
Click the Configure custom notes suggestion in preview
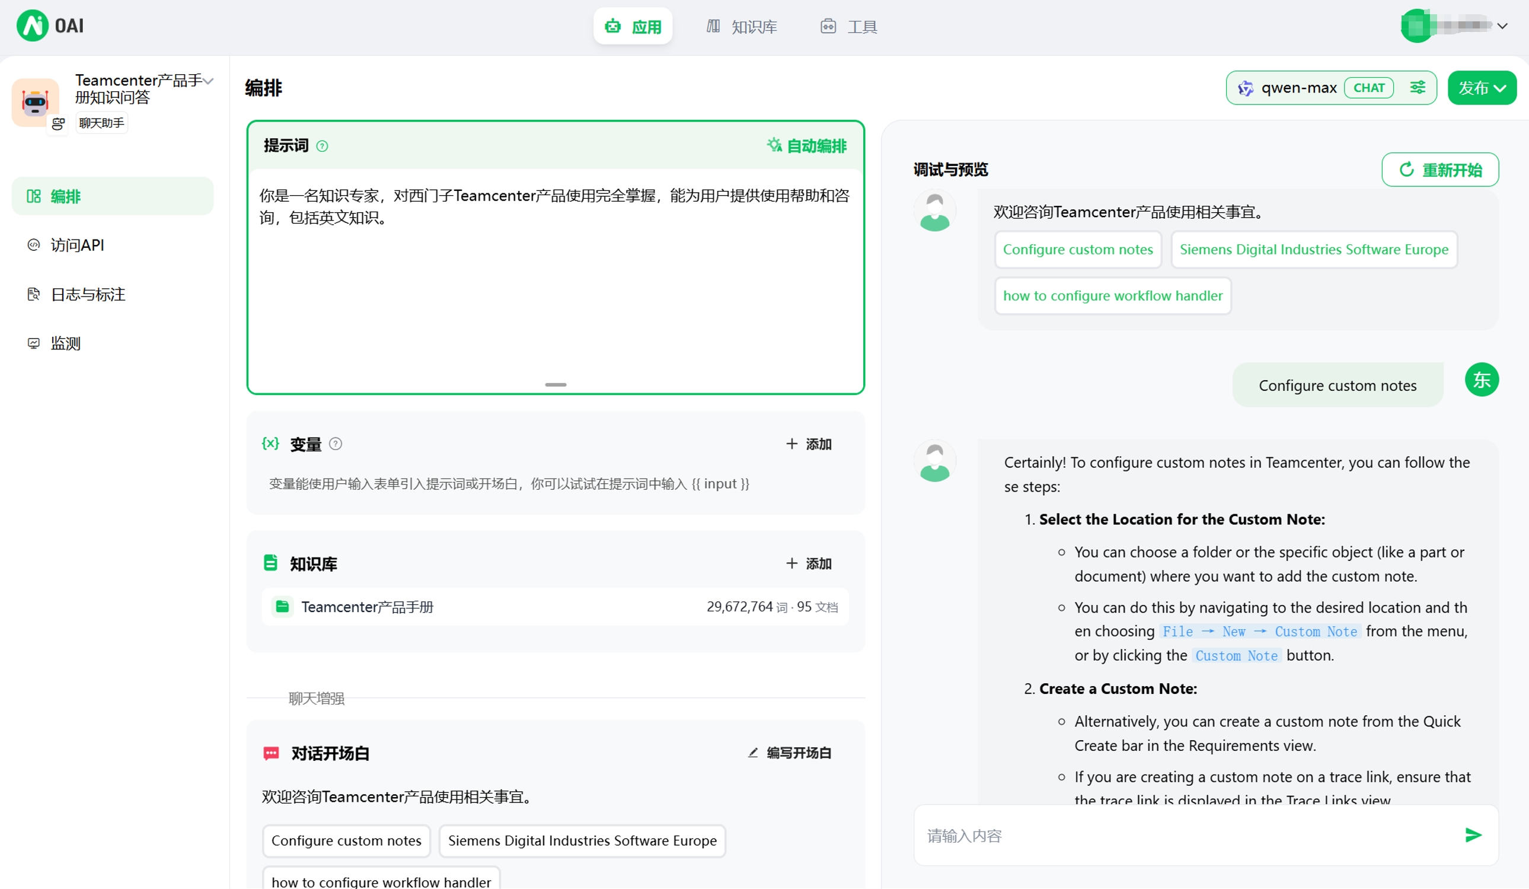point(1078,250)
